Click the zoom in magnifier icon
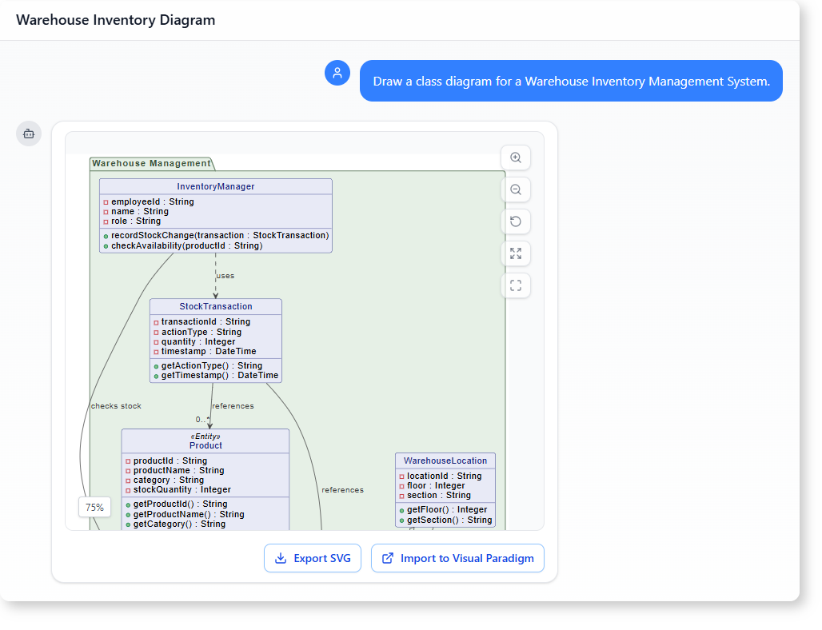This screenshot has width=822, height=630. click(516, 158)
